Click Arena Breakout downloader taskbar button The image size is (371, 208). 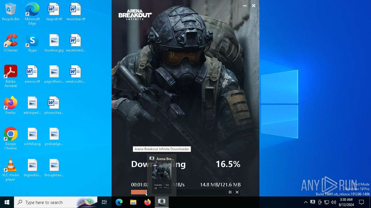pos(162,202)
